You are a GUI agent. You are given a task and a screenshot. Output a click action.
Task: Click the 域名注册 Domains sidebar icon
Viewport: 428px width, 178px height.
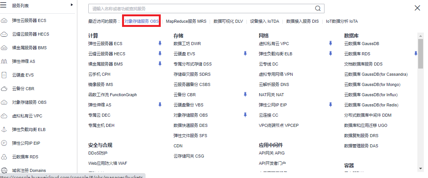[x=4, y=171]
